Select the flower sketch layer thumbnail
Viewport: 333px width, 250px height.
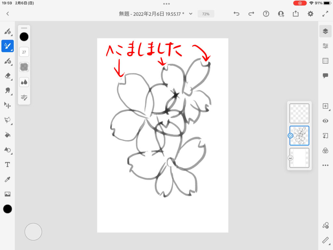299,135
